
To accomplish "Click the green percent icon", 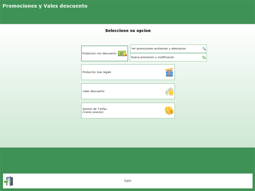I will click(x=204, y=58).
